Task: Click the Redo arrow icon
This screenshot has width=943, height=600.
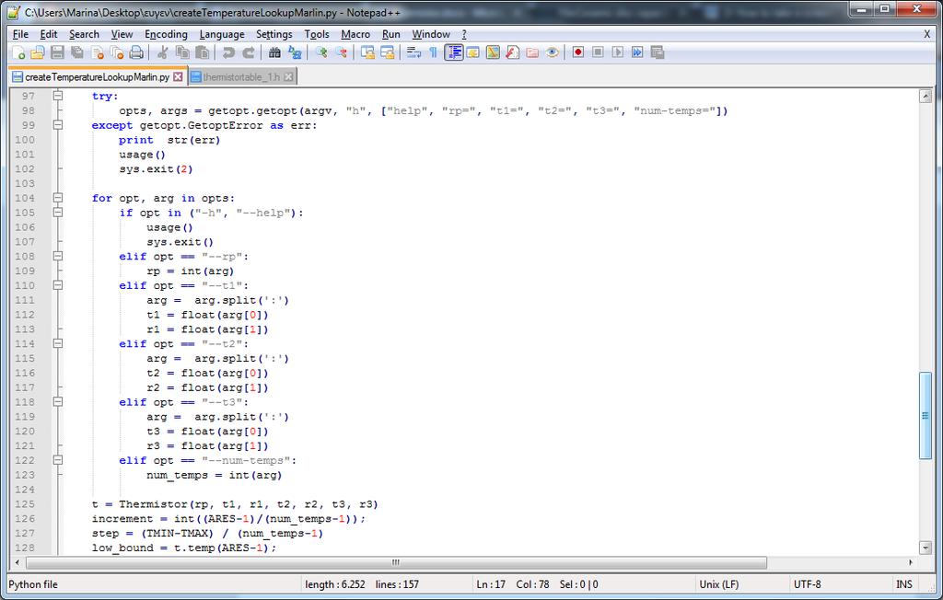Action: click(248, 52)
